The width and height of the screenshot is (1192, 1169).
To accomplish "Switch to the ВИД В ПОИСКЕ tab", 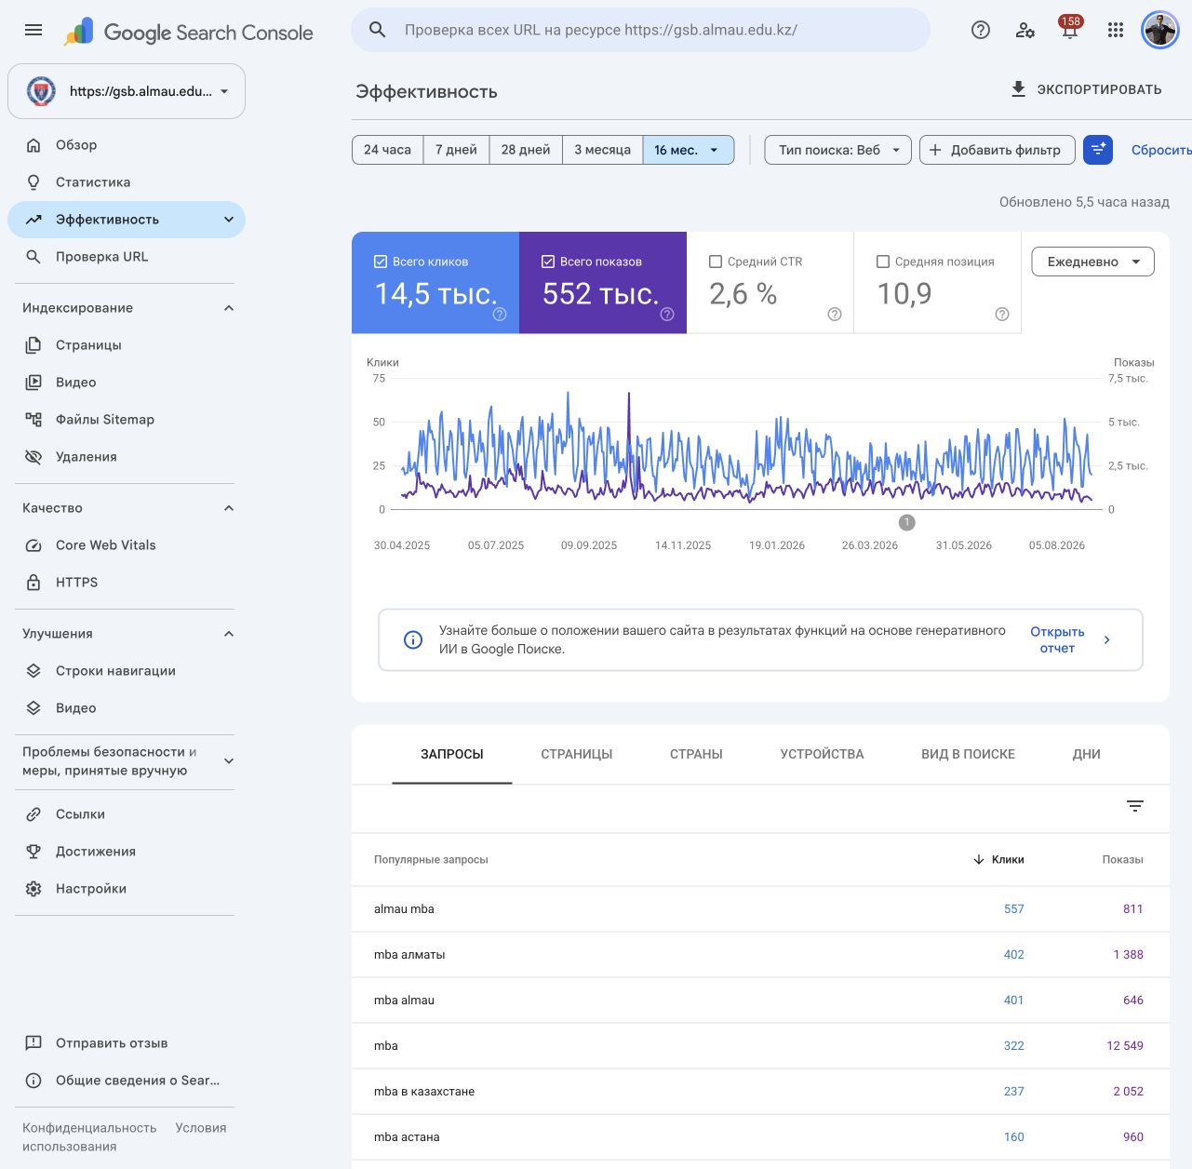I will click(968, 755).
